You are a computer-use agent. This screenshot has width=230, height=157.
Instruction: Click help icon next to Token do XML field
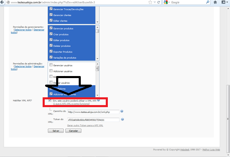[x=123, y=119]
